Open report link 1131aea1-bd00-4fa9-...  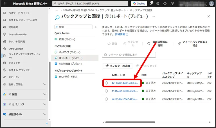[x=125, y=91]
